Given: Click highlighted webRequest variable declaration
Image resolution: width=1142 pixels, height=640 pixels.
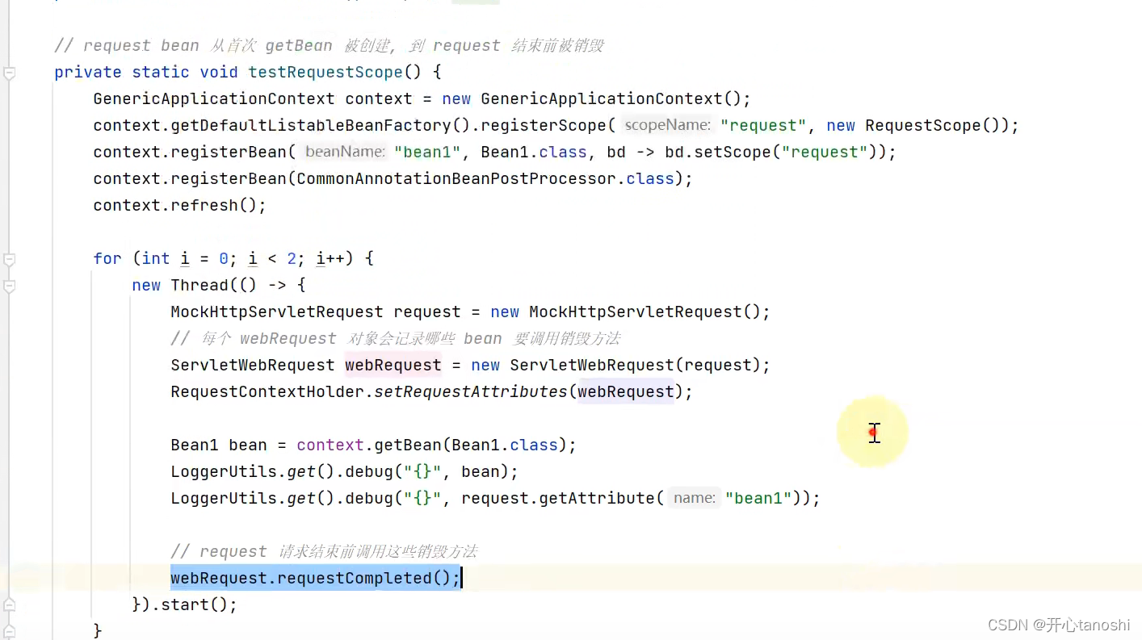Looking at the screenshot, I should [x=393, y=365].
